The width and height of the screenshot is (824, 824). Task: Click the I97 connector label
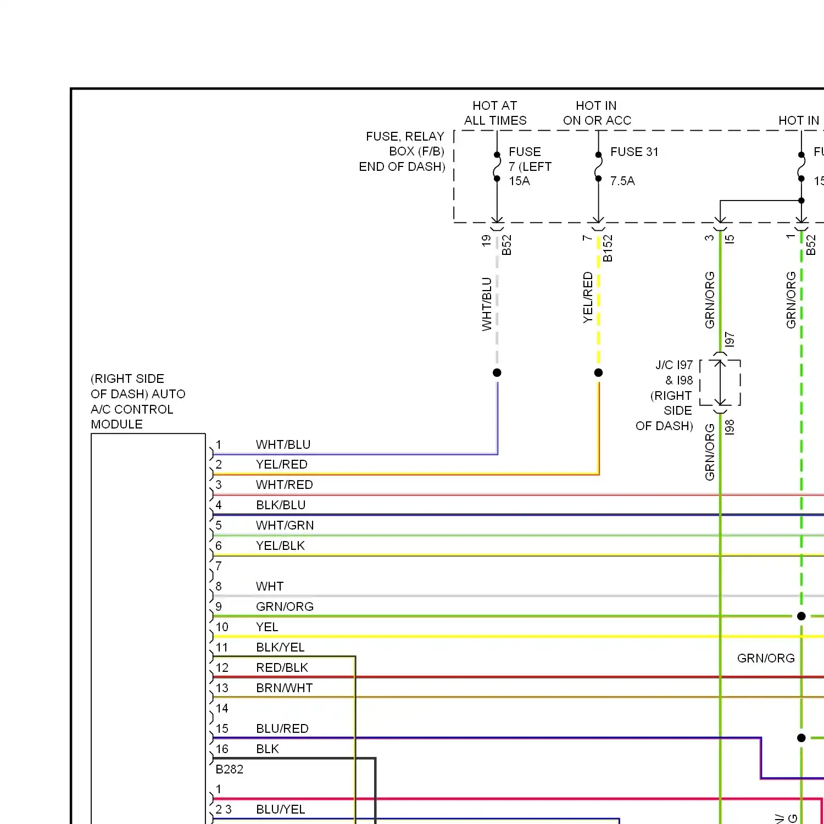coord(730,339)
